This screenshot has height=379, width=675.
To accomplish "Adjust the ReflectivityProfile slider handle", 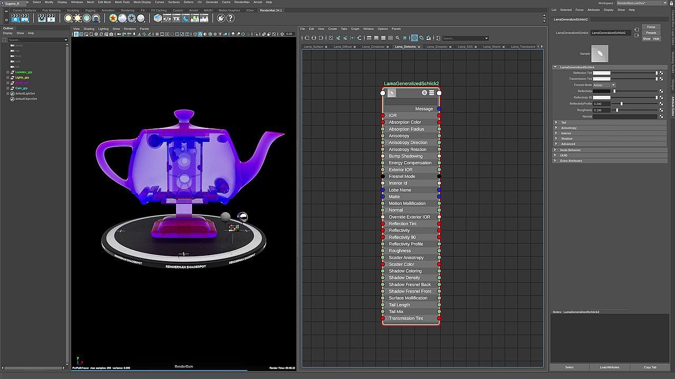I will tap(621, 104).
